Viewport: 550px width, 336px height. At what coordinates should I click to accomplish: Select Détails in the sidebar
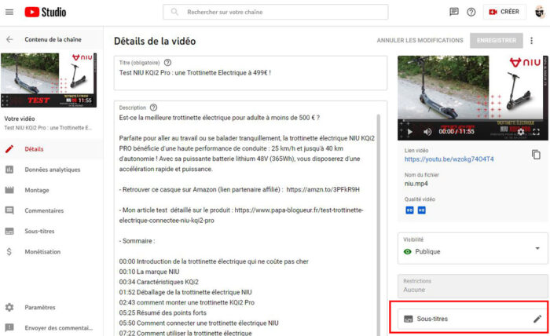click(x=52, y=149)
